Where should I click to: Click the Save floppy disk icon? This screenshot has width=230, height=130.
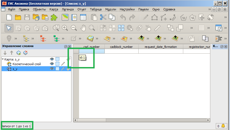pyautogui.click(x=27, y=17)
